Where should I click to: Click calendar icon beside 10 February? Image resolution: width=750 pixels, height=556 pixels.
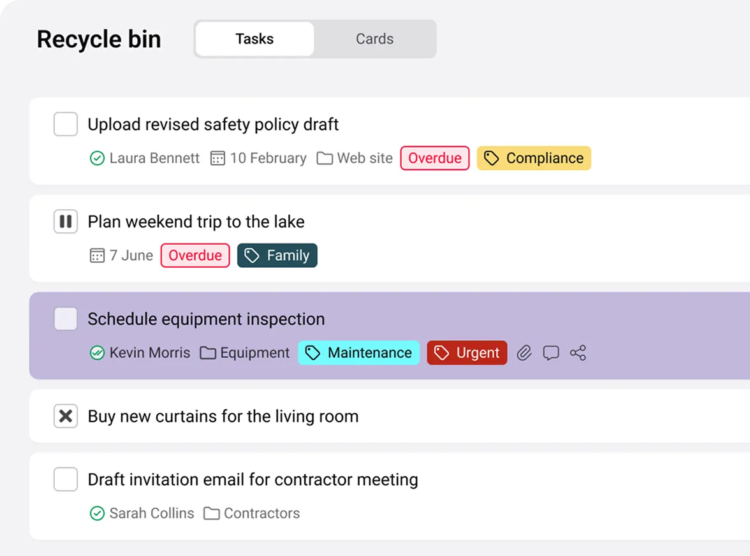[x=217, y=158]
